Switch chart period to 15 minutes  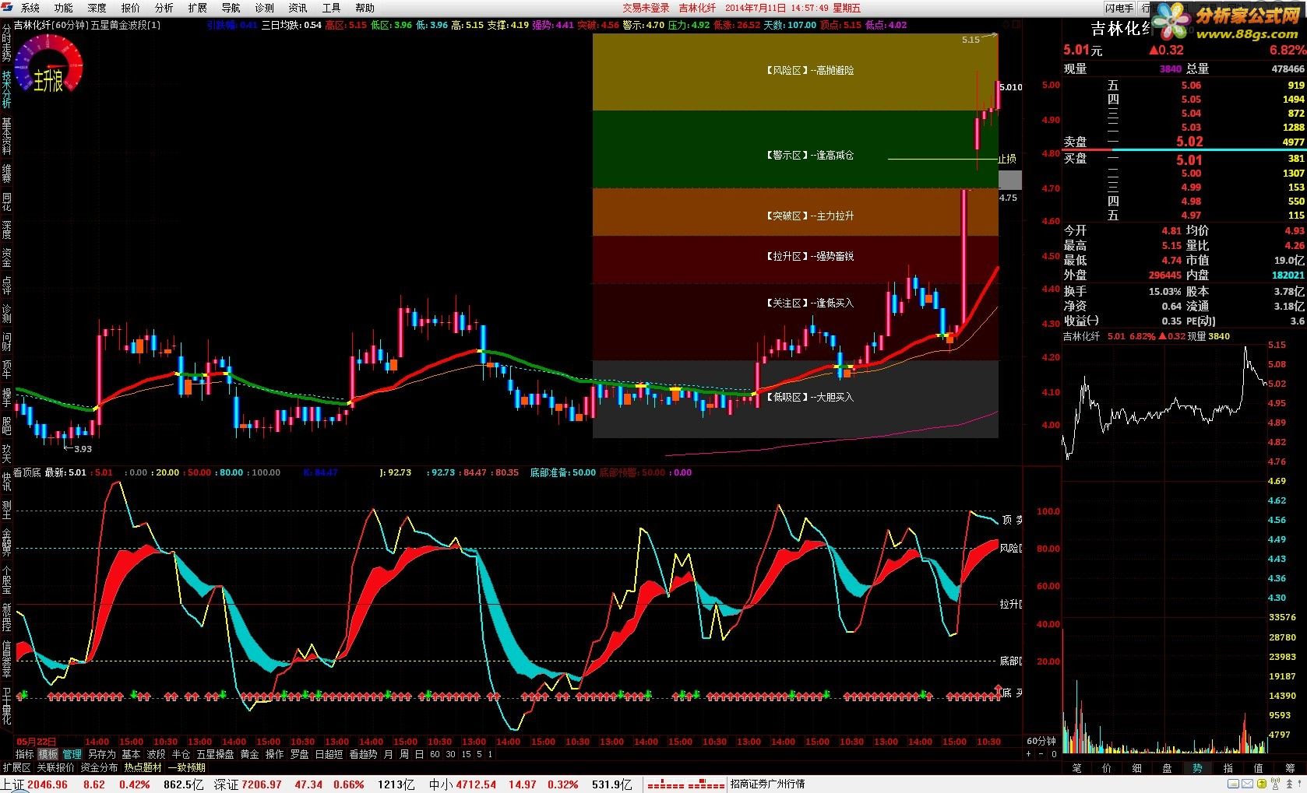(x=466, y=754)
